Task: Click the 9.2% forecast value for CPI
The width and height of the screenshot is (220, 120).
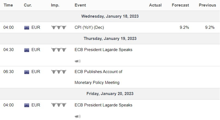Action: tap(184, 27)
